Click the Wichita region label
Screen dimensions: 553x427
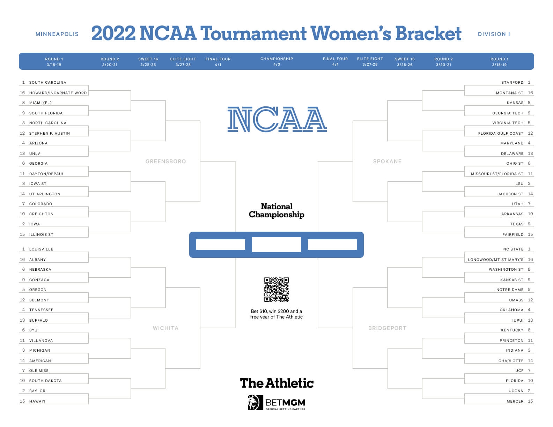point(165,328)
